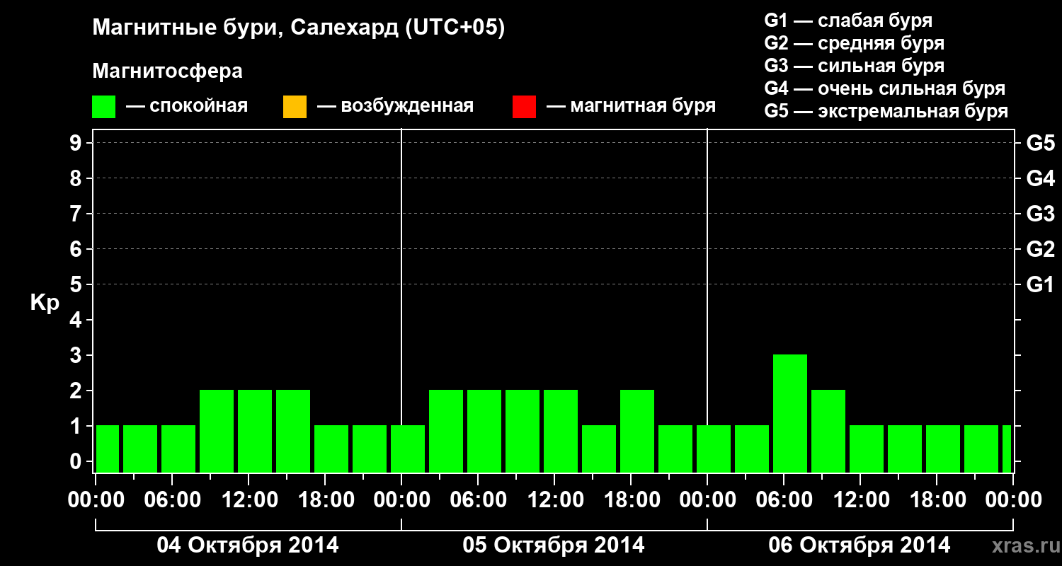Click the — возбужденная legend label

point(395,106)
